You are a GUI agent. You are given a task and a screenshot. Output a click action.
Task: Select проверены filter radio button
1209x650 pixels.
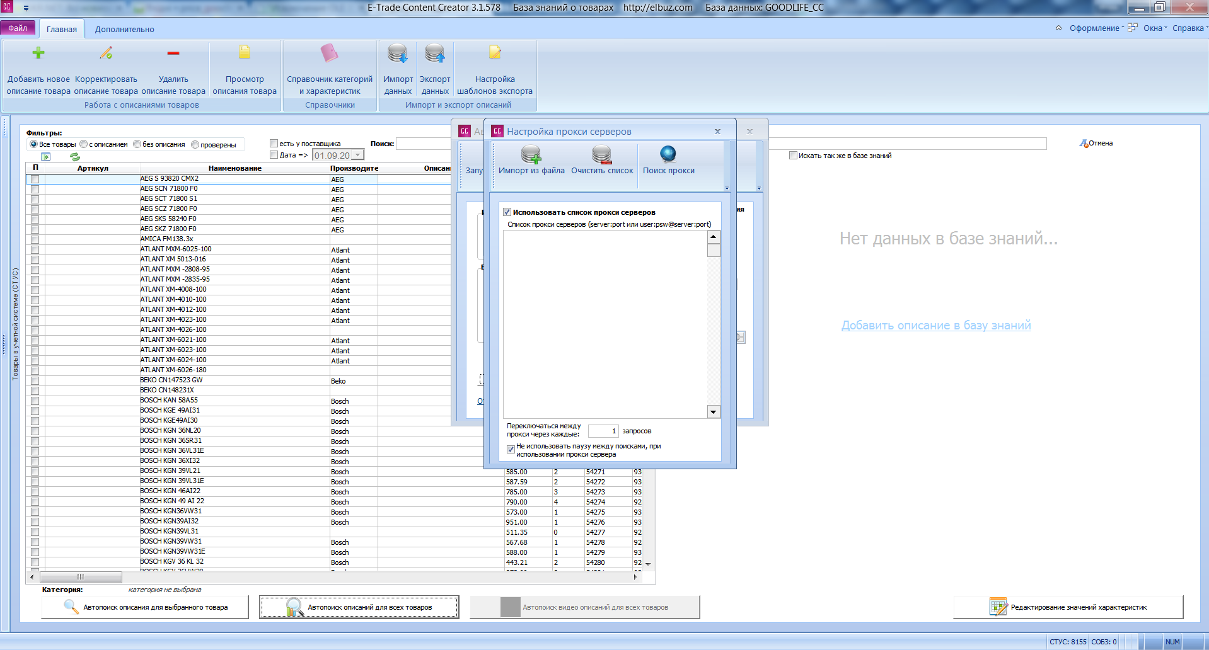click(x=195, y=145)
